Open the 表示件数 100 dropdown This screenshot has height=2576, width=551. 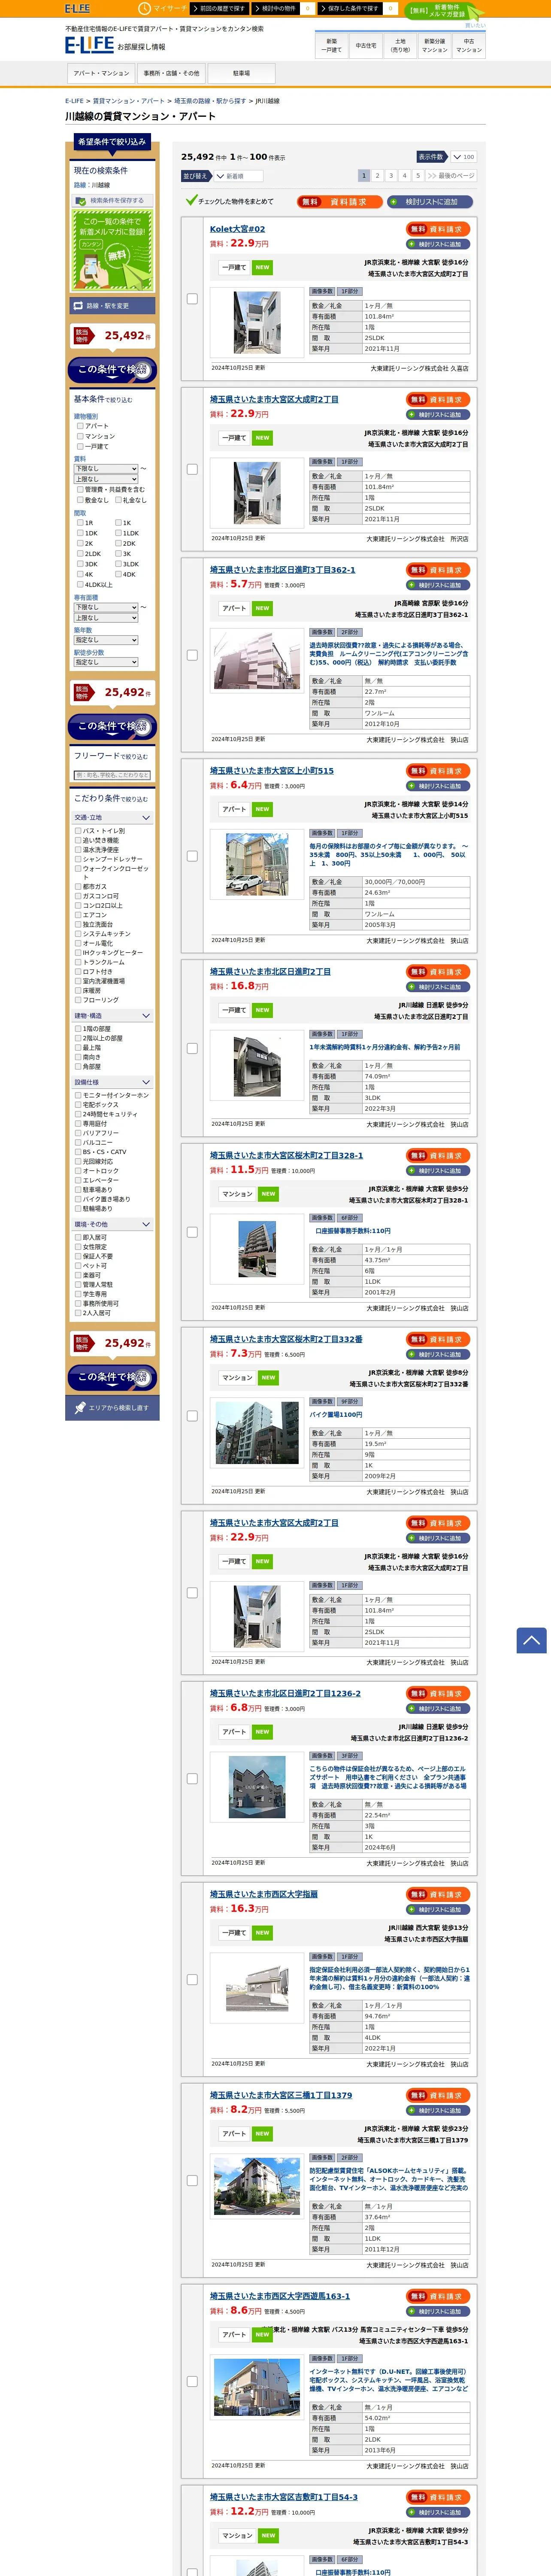pyautogui.click(x=464, y=157)
